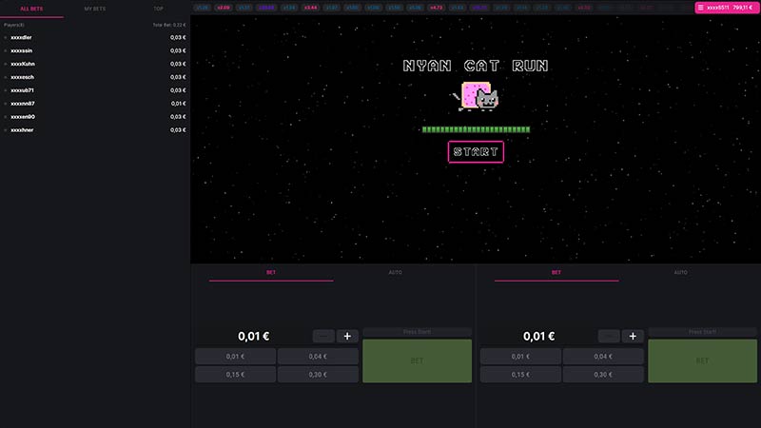Choose 0,01 € preset in right panel
Image resolution: width=761 pixels, height=428 pixels.
point(520,356)
